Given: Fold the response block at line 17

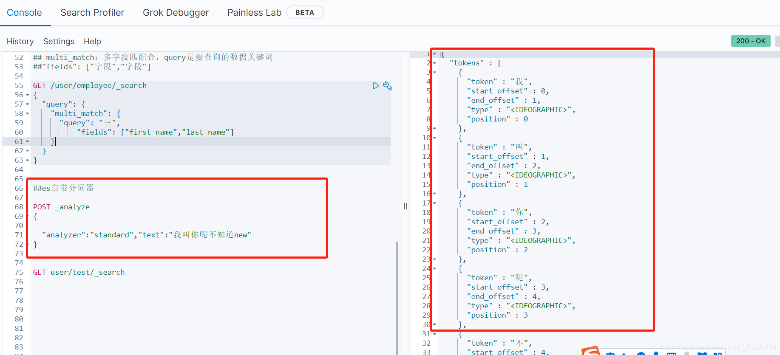Looking at the screenshot, I should click(x=435, y=203).
